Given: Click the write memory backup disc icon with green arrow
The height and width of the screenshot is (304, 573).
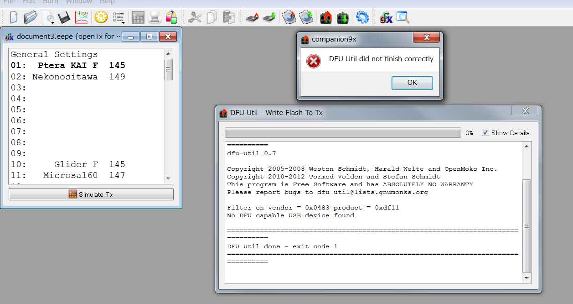Looking at the screenshot, I should tap(306, 18).
